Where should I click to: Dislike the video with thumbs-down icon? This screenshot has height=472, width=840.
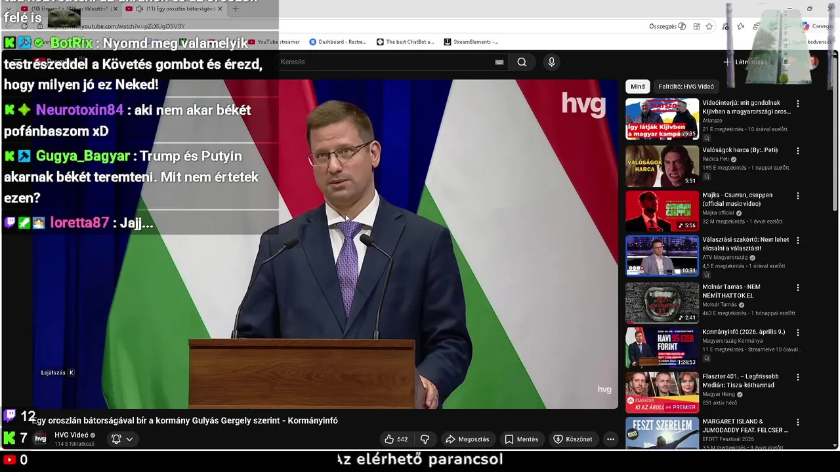pos(425,439)
